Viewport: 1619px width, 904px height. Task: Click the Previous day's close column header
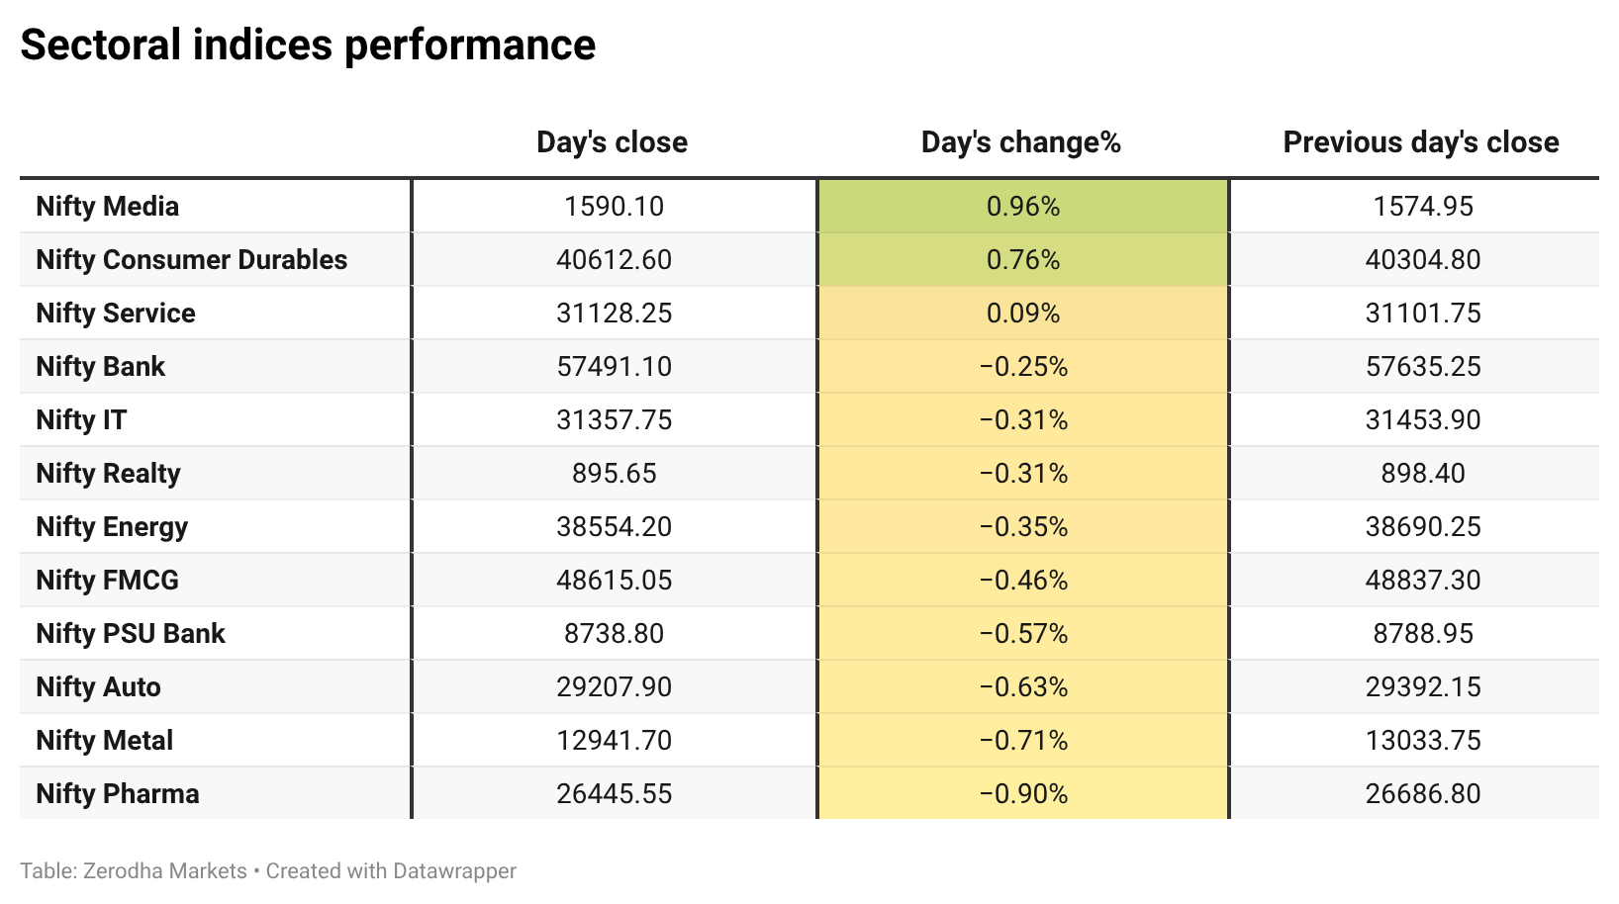pos(1421,142)
